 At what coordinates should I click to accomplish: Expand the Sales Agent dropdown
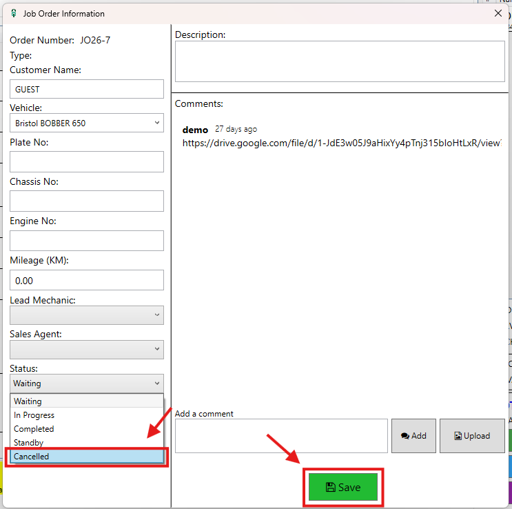(x=87, y=349)
